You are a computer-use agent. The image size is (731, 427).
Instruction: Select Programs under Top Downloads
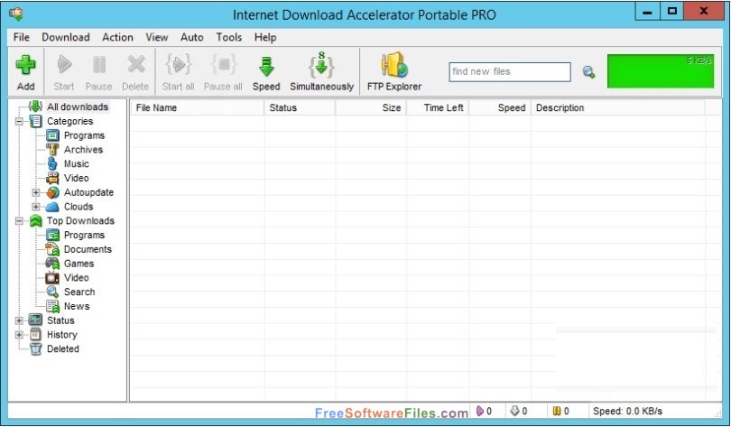tap(85, 235)
